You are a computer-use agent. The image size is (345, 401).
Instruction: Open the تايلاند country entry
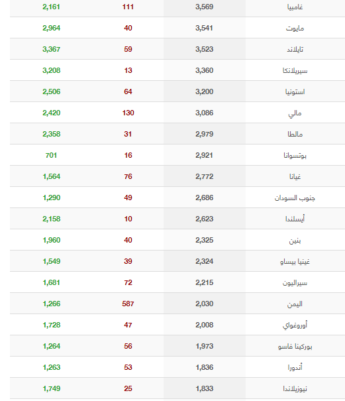[x=295, y=49]
